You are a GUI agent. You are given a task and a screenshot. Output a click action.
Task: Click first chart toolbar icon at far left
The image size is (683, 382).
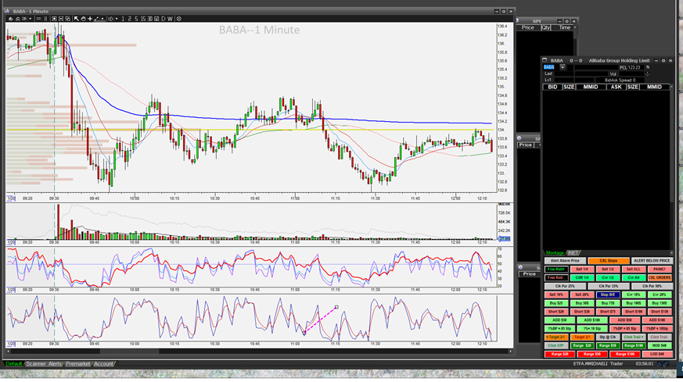[11, 19]
